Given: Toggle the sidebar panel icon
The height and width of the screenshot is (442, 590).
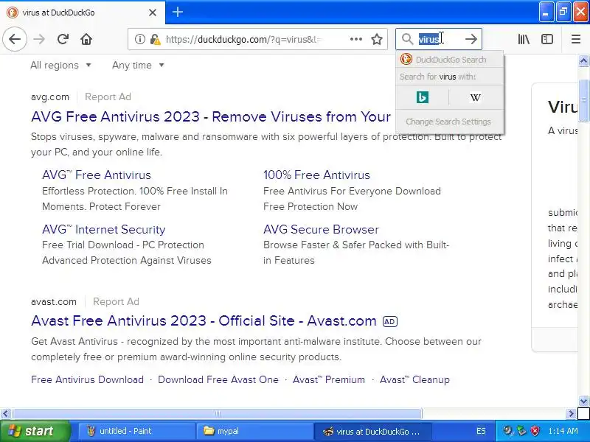Looking at the screenshot, I should pos(546,39).
